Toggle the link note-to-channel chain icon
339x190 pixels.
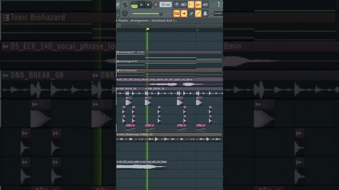198,13
